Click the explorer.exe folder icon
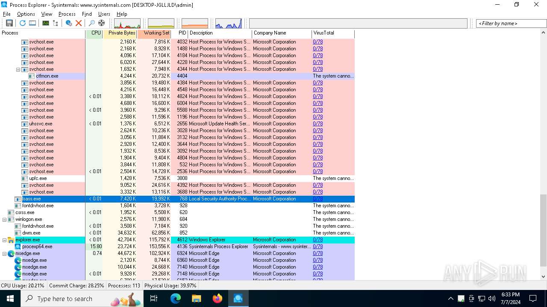The width and height of the screenshot is (547, 307). point(11,240)
